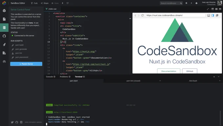The width and height of the screenshot is (223, 126).
Task: Open preferences gear icon in header
Action: (x=186, y=3)
